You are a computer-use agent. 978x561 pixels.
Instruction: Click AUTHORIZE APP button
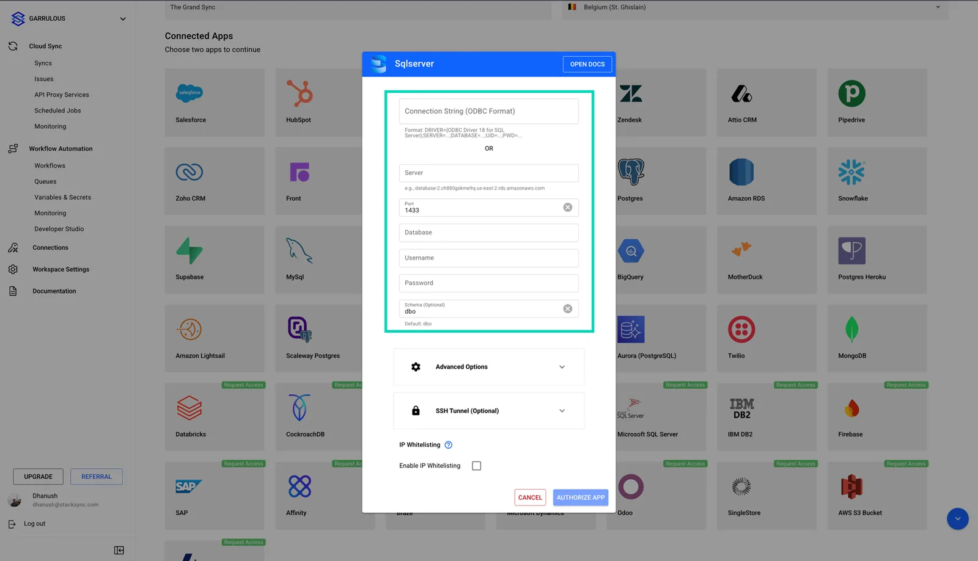click(581, 498)
